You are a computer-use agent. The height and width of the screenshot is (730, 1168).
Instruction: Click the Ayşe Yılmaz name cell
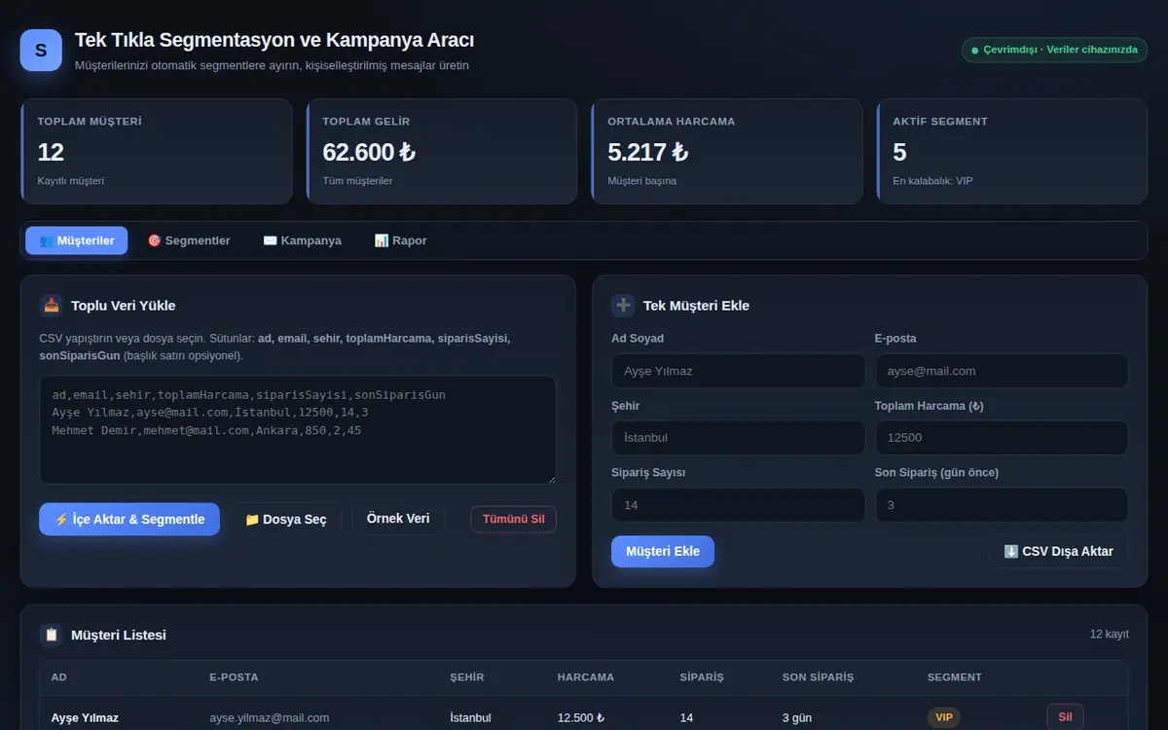pos(85,717)
